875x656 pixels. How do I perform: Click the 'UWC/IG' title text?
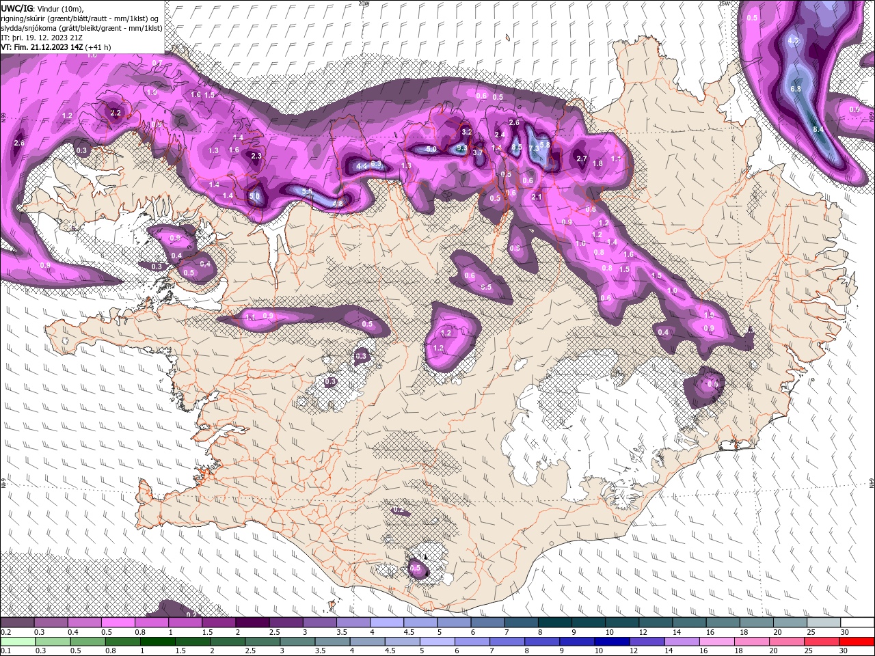[17, 8]
